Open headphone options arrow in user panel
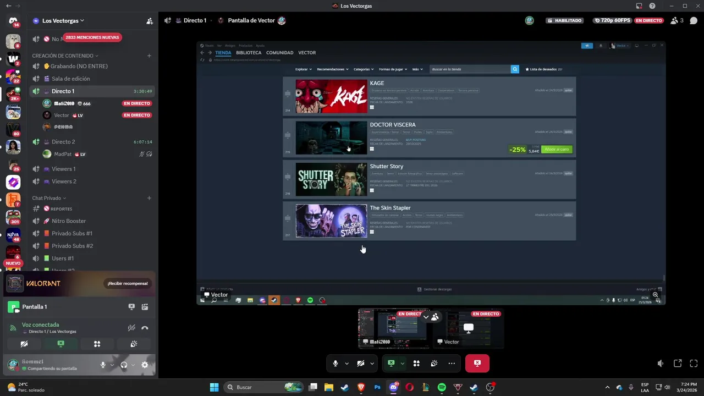This screenshot has height=396, width=704. [133, 365]
